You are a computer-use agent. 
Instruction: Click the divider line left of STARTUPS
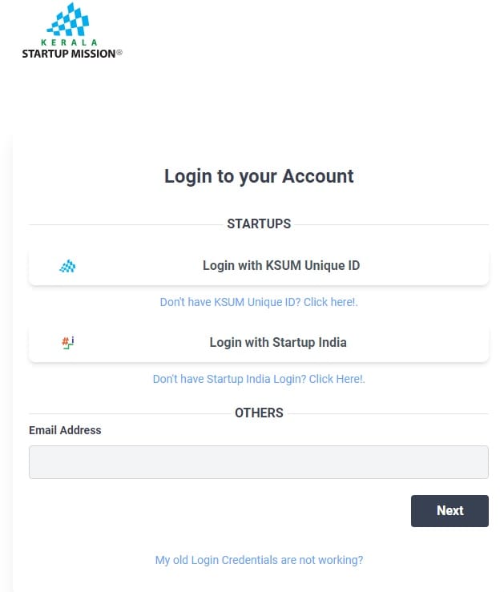pyautogui.click(x=124, y=224)
